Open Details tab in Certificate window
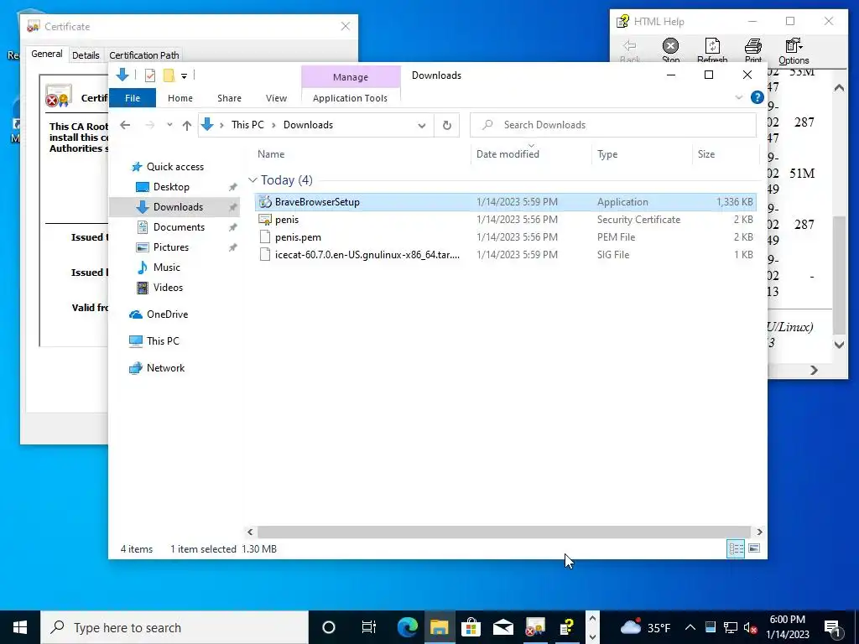Viewport: 859px width, 644px height. point(86,55)
